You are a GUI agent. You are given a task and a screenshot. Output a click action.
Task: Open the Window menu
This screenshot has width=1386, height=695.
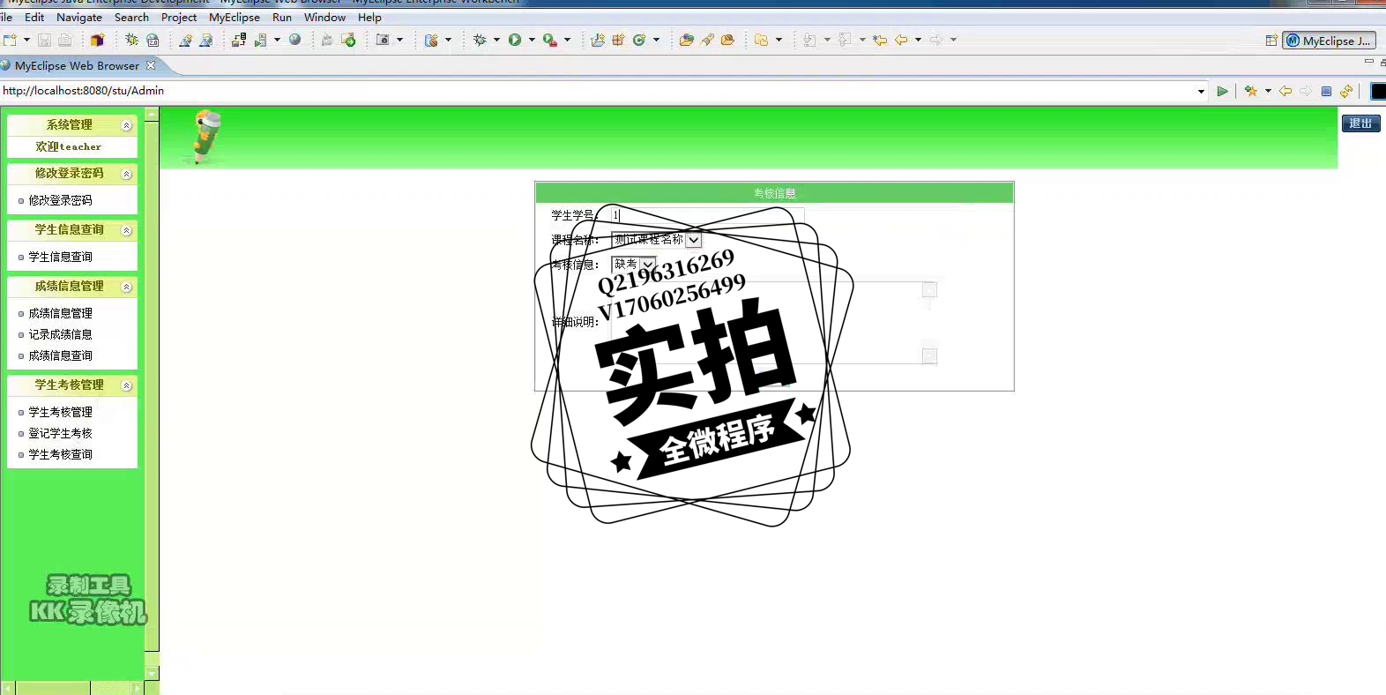(324, 17)
